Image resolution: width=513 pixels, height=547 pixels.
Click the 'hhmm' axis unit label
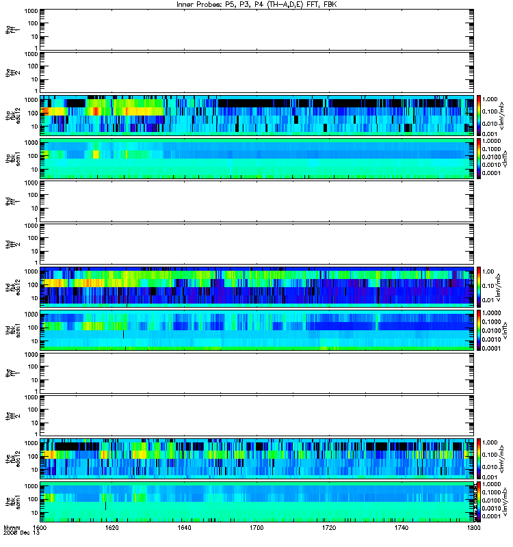tap(12, 527)
